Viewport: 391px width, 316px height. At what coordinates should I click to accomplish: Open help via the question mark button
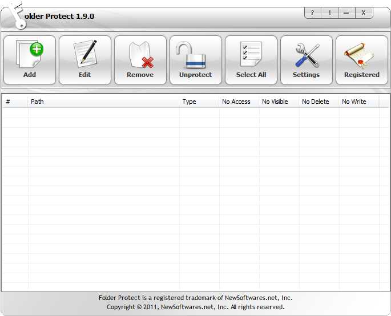point(313,13)
